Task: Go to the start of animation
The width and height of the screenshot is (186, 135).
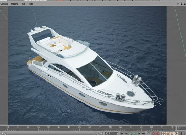Action: point(122,134)
